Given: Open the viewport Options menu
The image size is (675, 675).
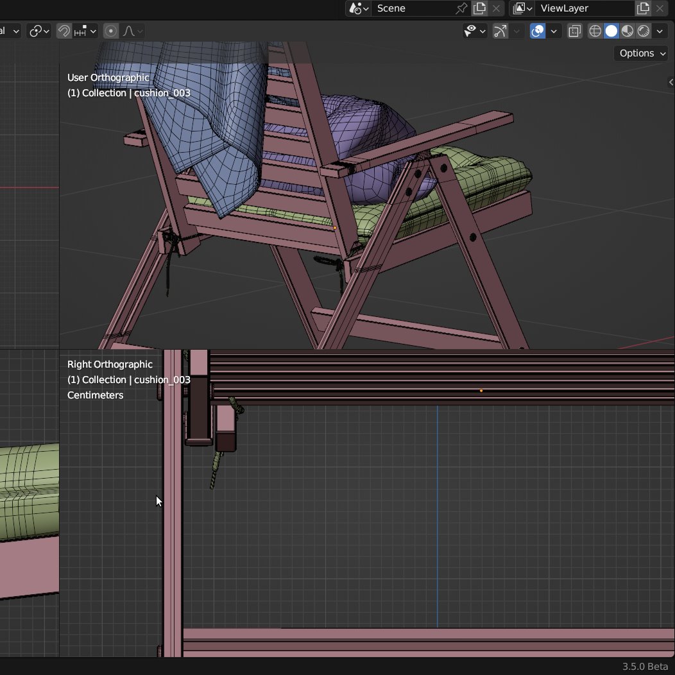Looking at the screenshot, I should [639, 53].
